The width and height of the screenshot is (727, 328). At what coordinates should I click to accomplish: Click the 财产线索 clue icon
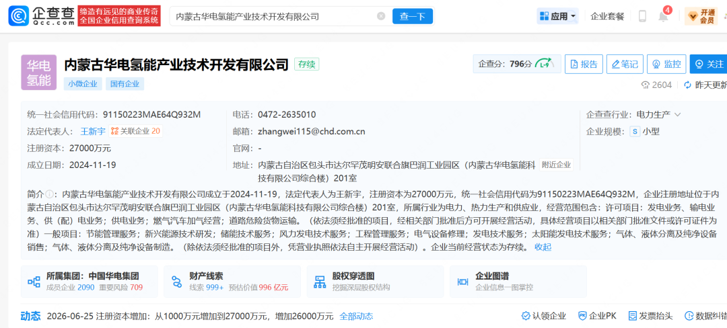(176, 281)
